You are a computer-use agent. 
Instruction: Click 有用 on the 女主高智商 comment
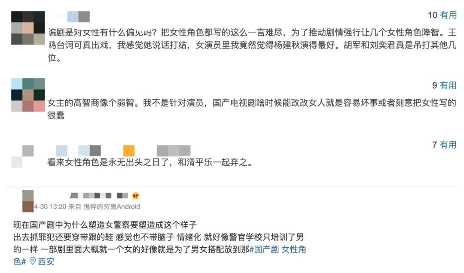point(448,86)
